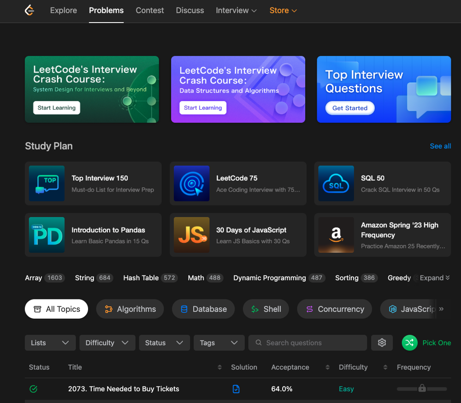Go to the Contest tab
The height and width of the screenshot is (403, 461).
click(x=150, y=10)
